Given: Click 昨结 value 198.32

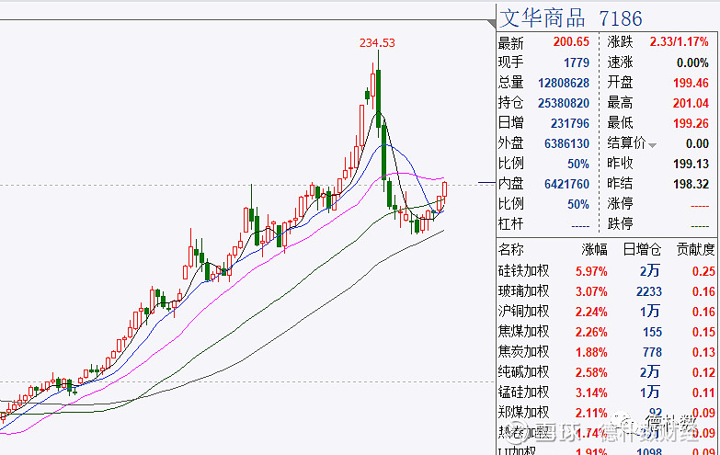Looking at the screenshot, I should [691, 184].
